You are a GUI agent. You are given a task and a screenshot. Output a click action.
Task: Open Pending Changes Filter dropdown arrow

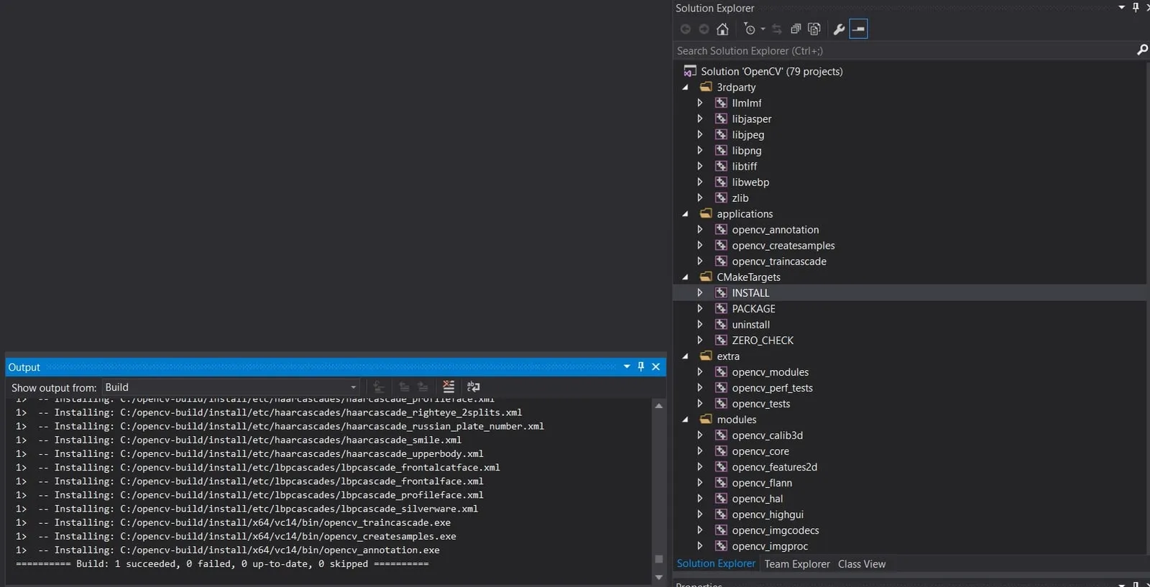[x=763, y=29]
